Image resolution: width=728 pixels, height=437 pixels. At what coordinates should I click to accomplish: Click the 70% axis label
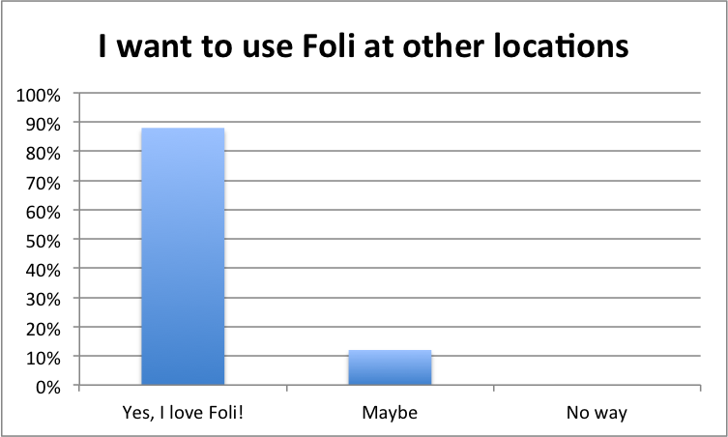(44, 183)
